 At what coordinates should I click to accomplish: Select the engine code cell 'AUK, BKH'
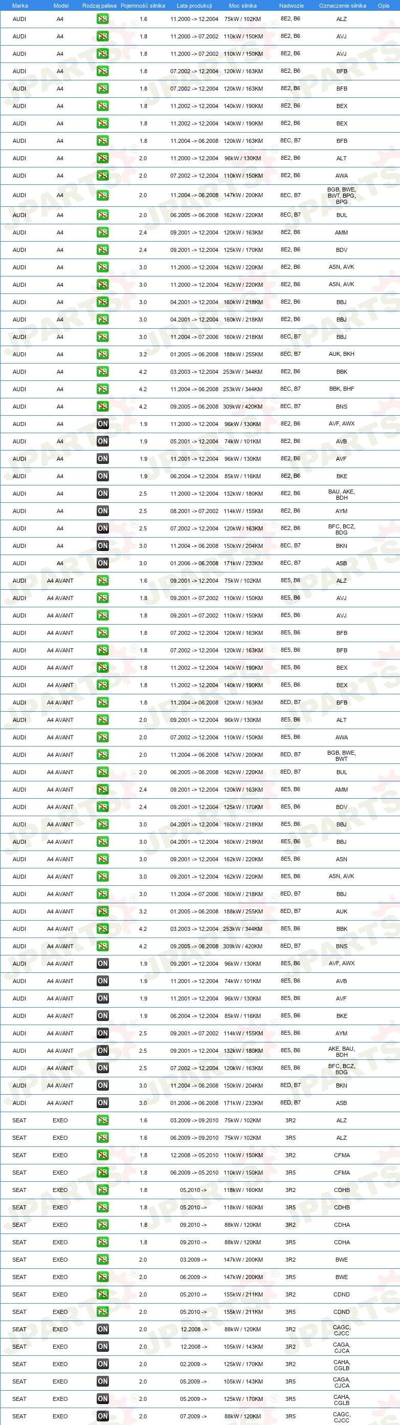[342, 354]
